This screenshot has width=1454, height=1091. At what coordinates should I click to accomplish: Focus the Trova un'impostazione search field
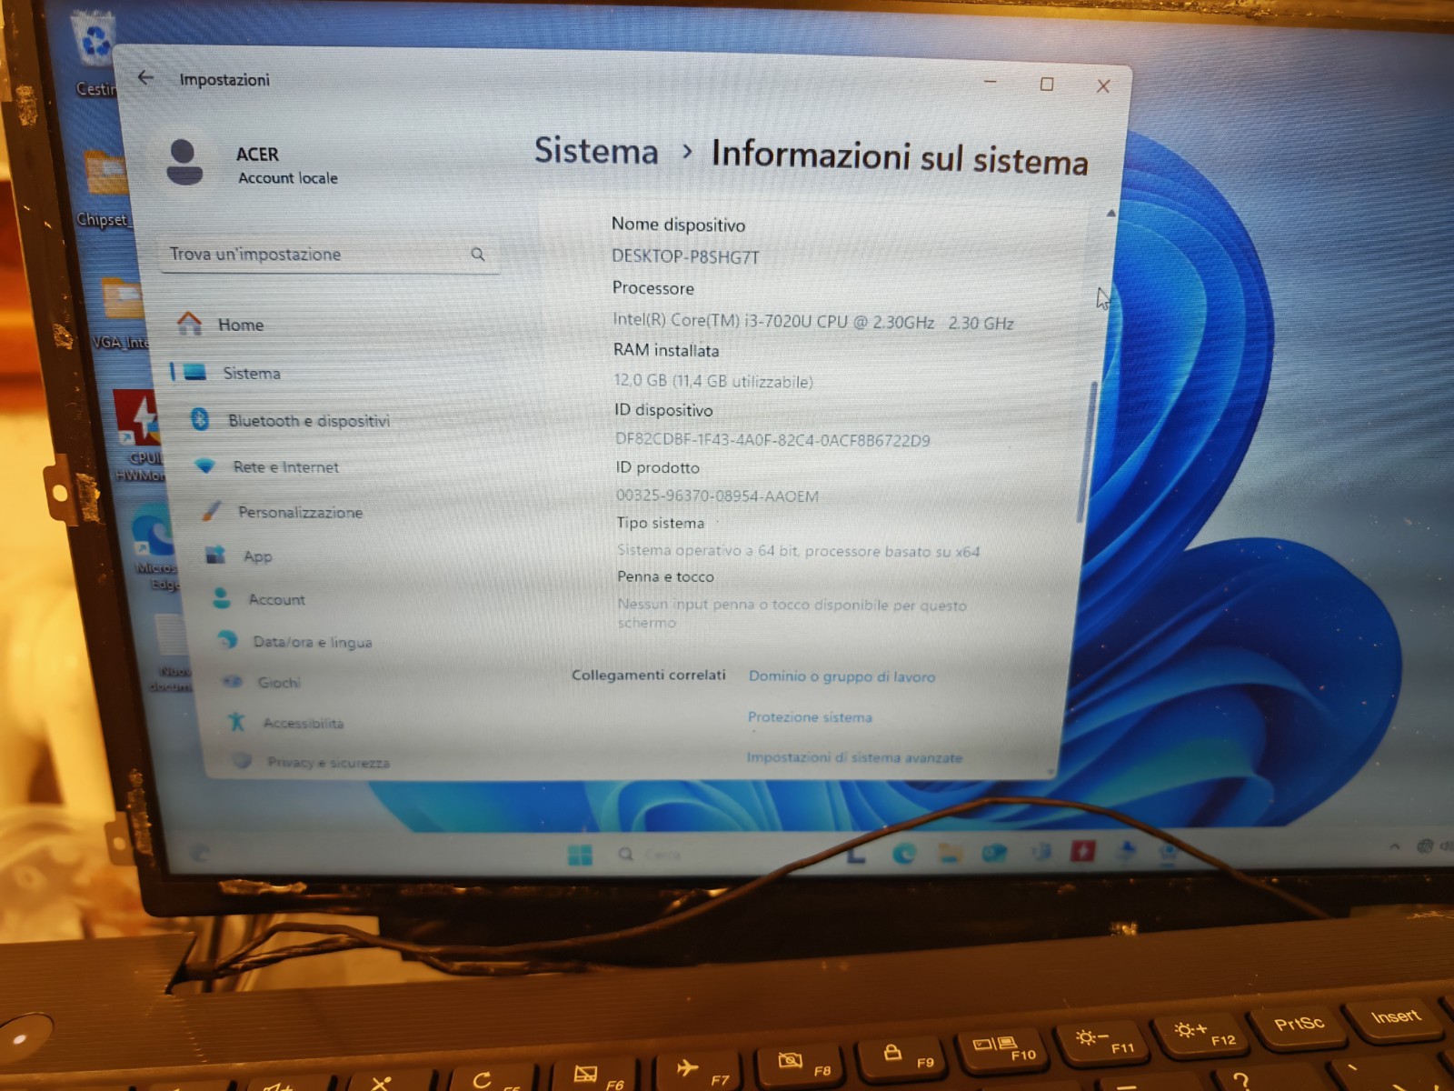point(329,255)
